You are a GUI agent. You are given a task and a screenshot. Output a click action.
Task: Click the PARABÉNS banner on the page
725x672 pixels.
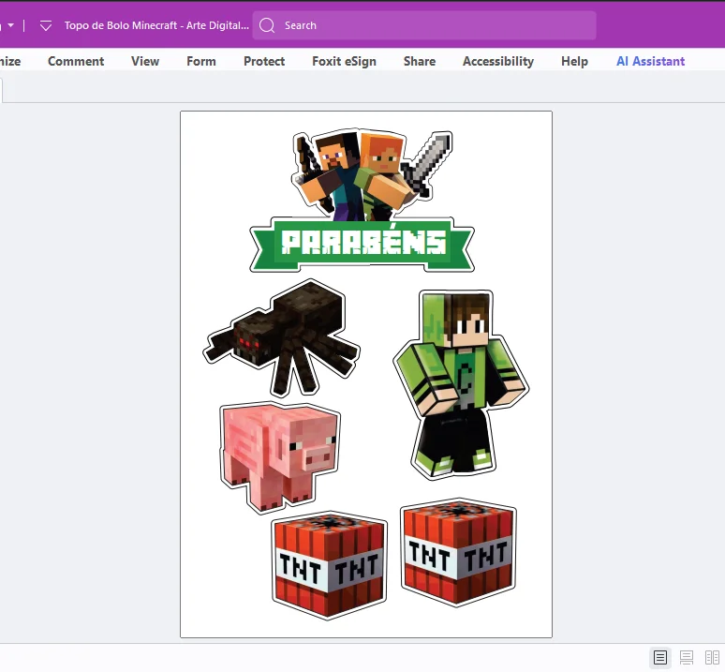pos(362,245)
